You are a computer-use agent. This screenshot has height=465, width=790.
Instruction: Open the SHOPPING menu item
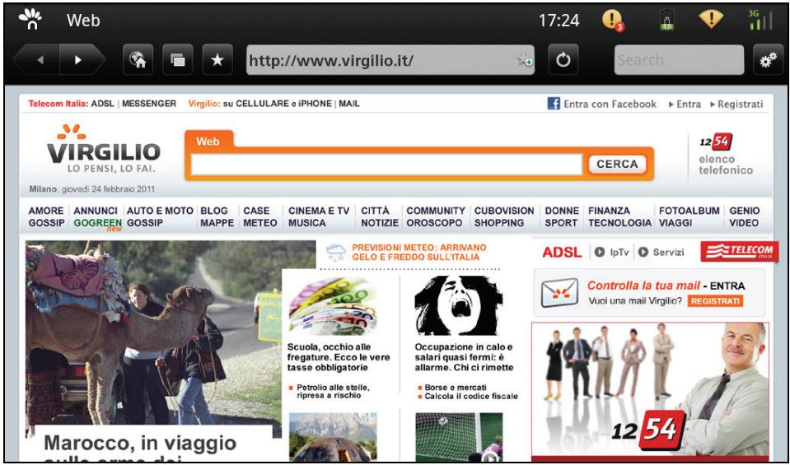pyautogui.click(x=499, y=223)
